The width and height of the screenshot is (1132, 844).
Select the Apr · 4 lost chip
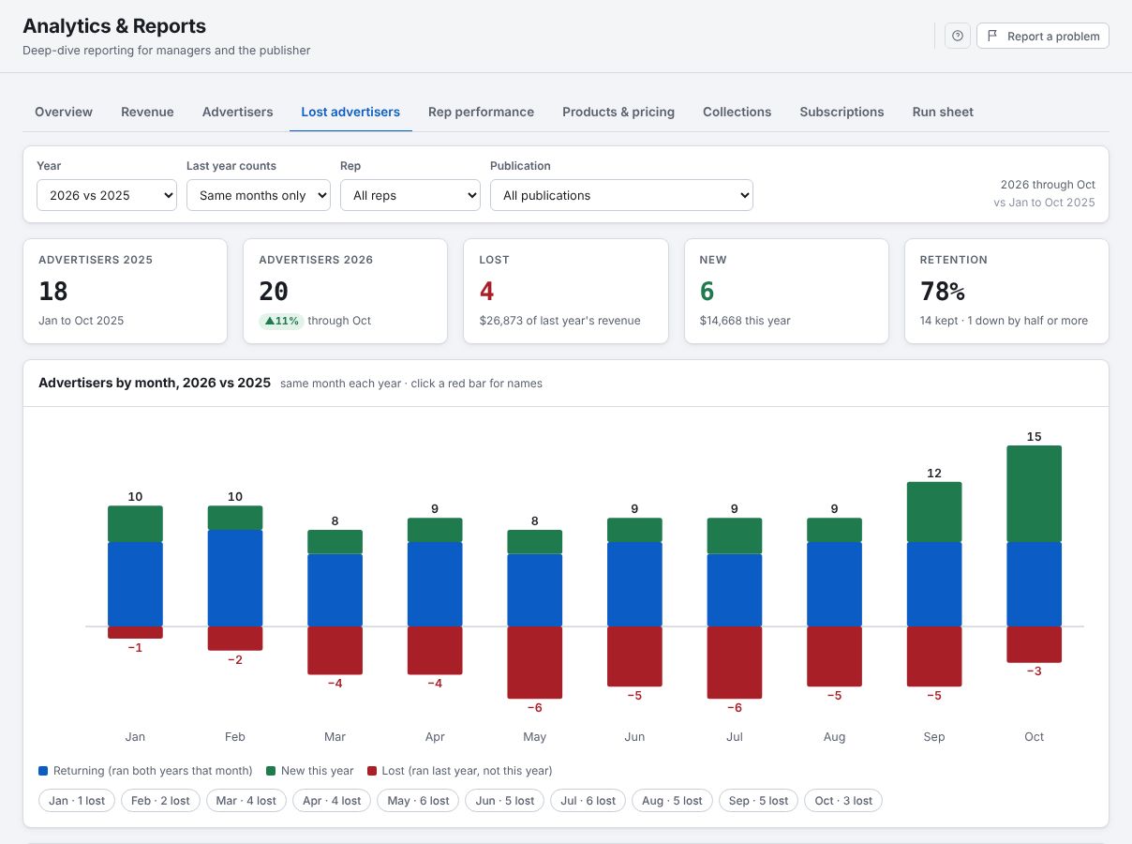click(332, 801)
